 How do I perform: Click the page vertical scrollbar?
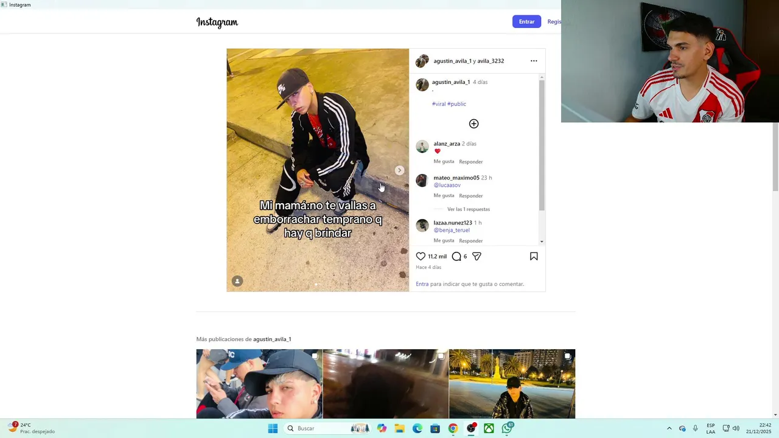click(x=775, y=157)
